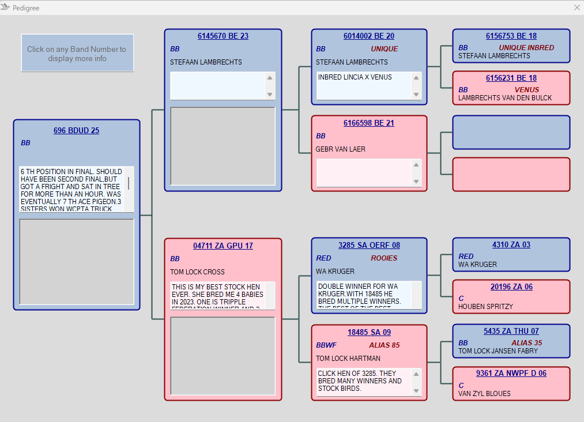The height and width of the screenshot is (422, 584).
Task: Click band number 6145670 BE 23
Action: (223, 36)
